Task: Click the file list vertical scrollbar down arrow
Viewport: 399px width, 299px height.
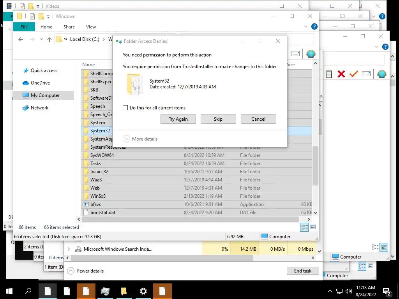Action: click(315, 213)
